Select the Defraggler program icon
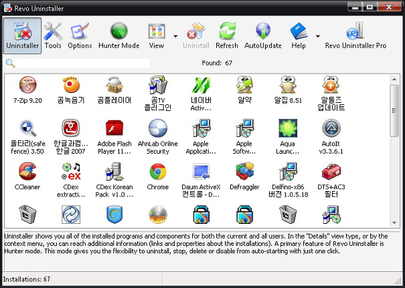 pyautogui.click(x=244, y=171)
